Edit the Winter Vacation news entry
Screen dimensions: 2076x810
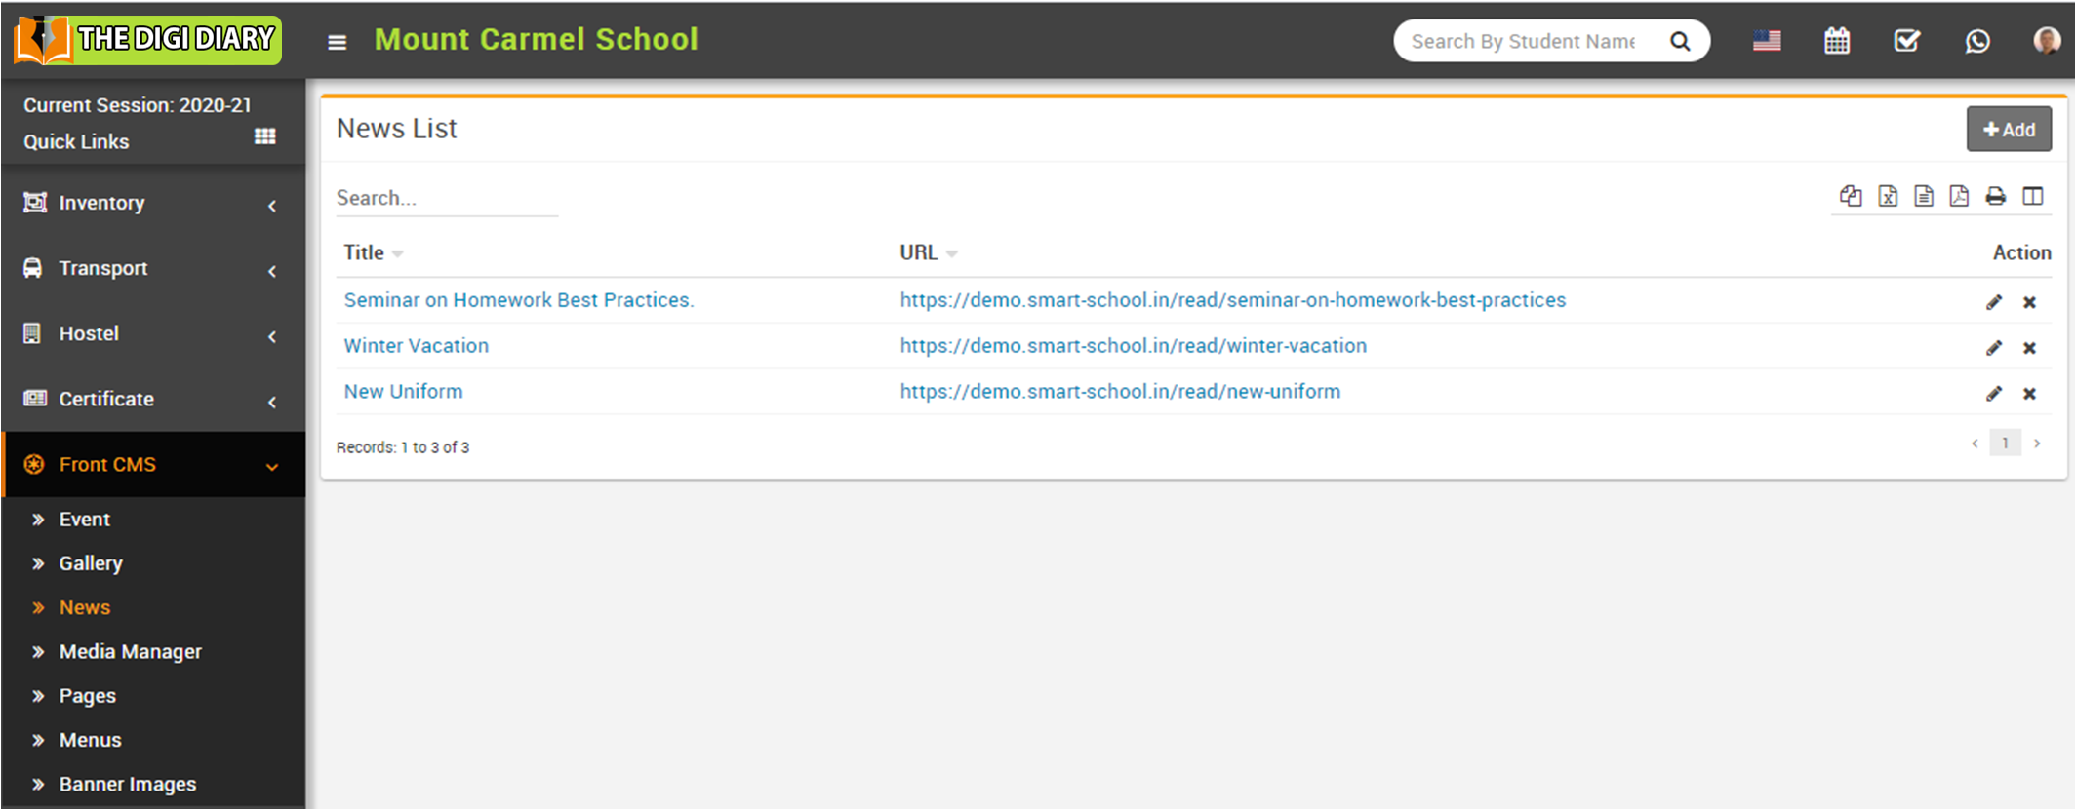[1994, 348]
